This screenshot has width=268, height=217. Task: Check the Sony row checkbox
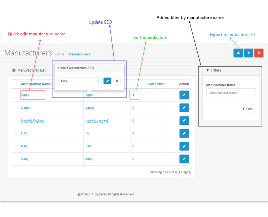16,158
